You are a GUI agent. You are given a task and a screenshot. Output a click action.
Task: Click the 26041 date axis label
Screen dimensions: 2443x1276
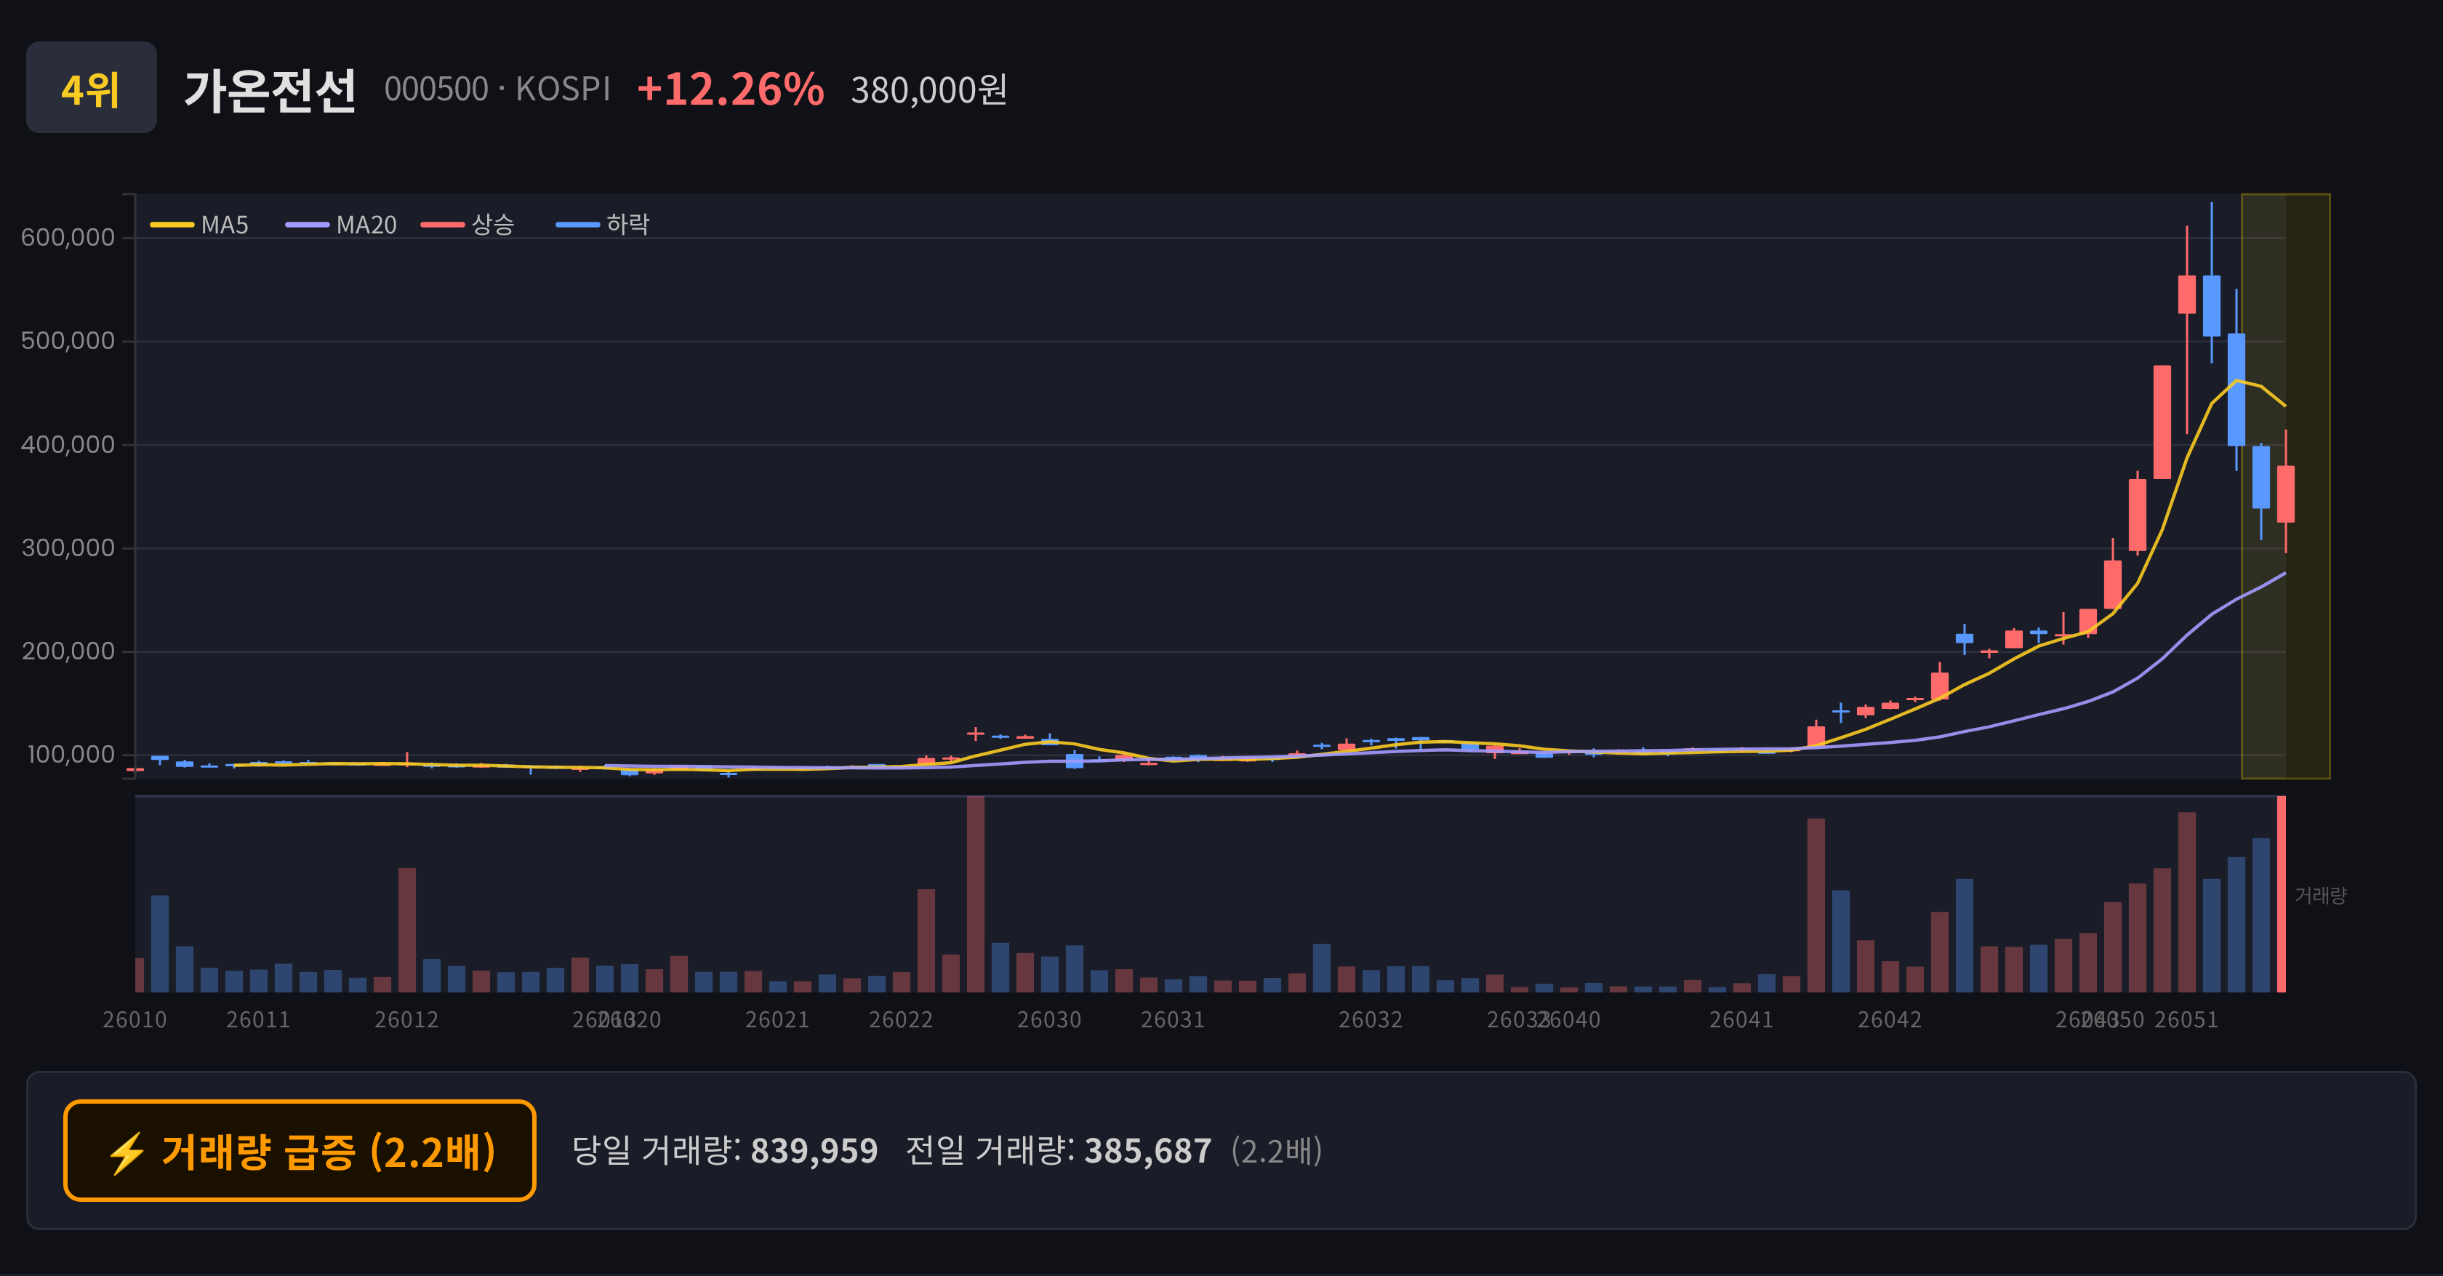[1741, 1019]
